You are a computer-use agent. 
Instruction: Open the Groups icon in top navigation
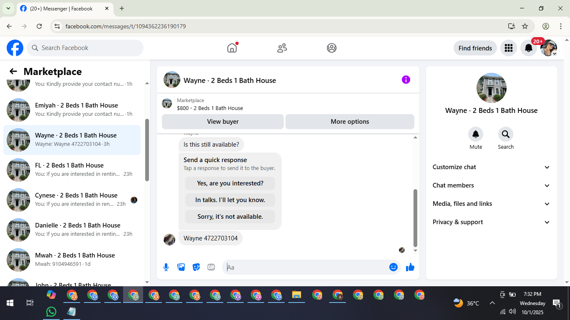(332, 48)
